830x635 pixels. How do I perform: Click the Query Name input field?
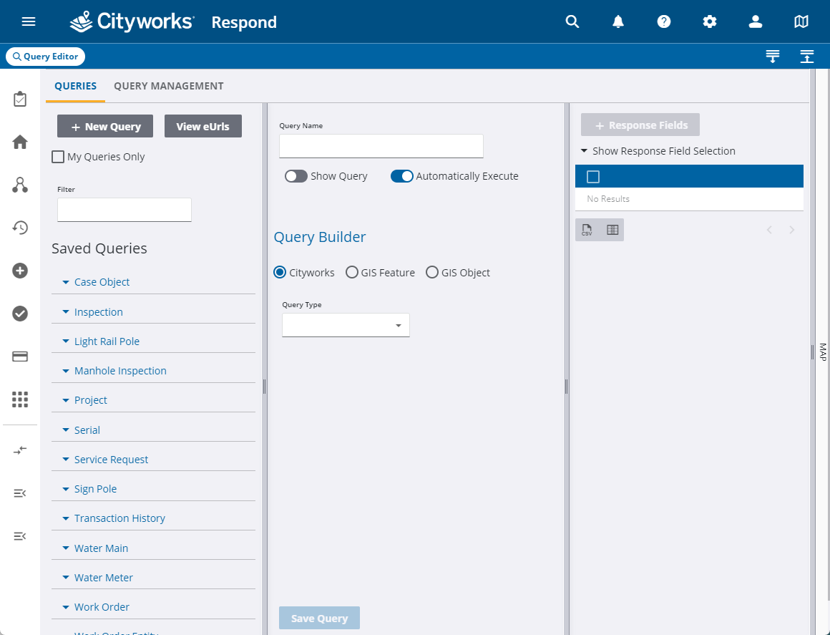click(x=381, y=146)
